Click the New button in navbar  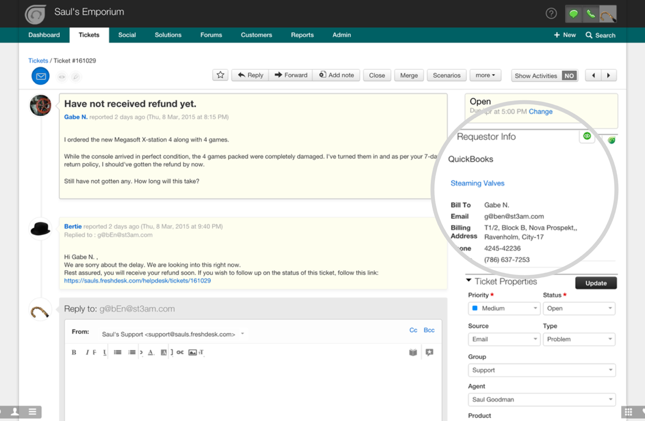pos(565,35)
